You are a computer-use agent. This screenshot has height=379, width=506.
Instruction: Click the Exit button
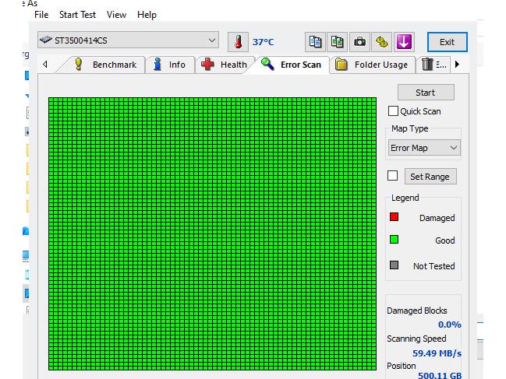point(447,42)
